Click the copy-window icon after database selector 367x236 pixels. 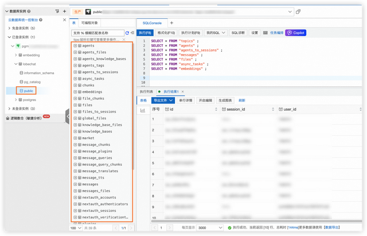[298, 11]
